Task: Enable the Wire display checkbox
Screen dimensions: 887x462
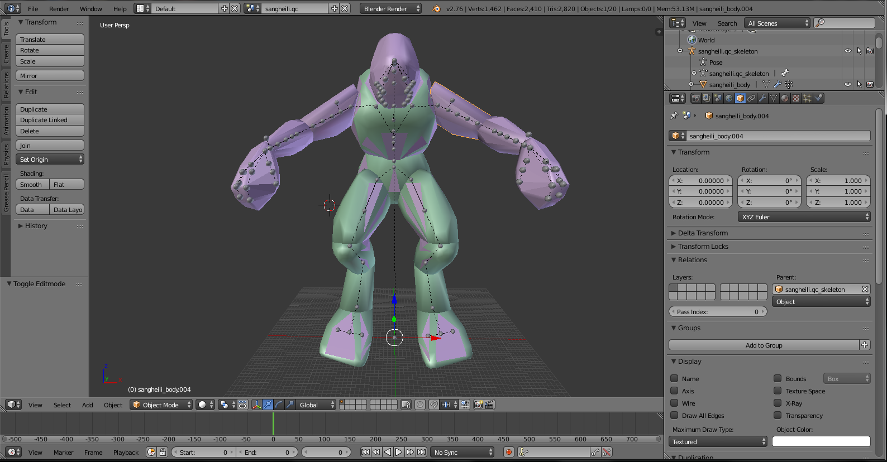Action: tap(674, 403)
